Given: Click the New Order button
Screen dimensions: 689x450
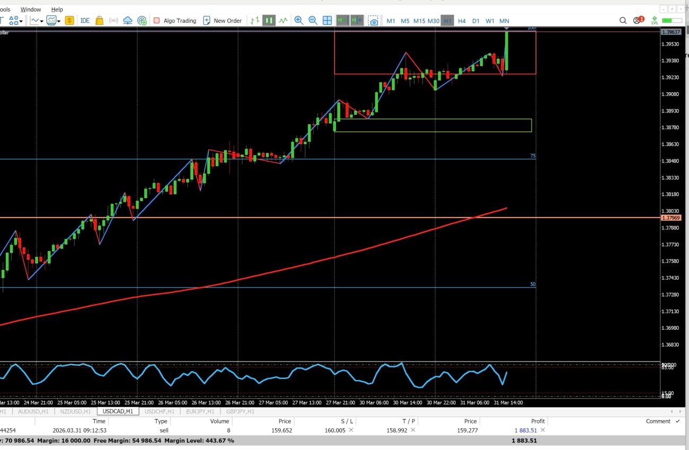Looking at the screenshot, I should coord(222,21).
